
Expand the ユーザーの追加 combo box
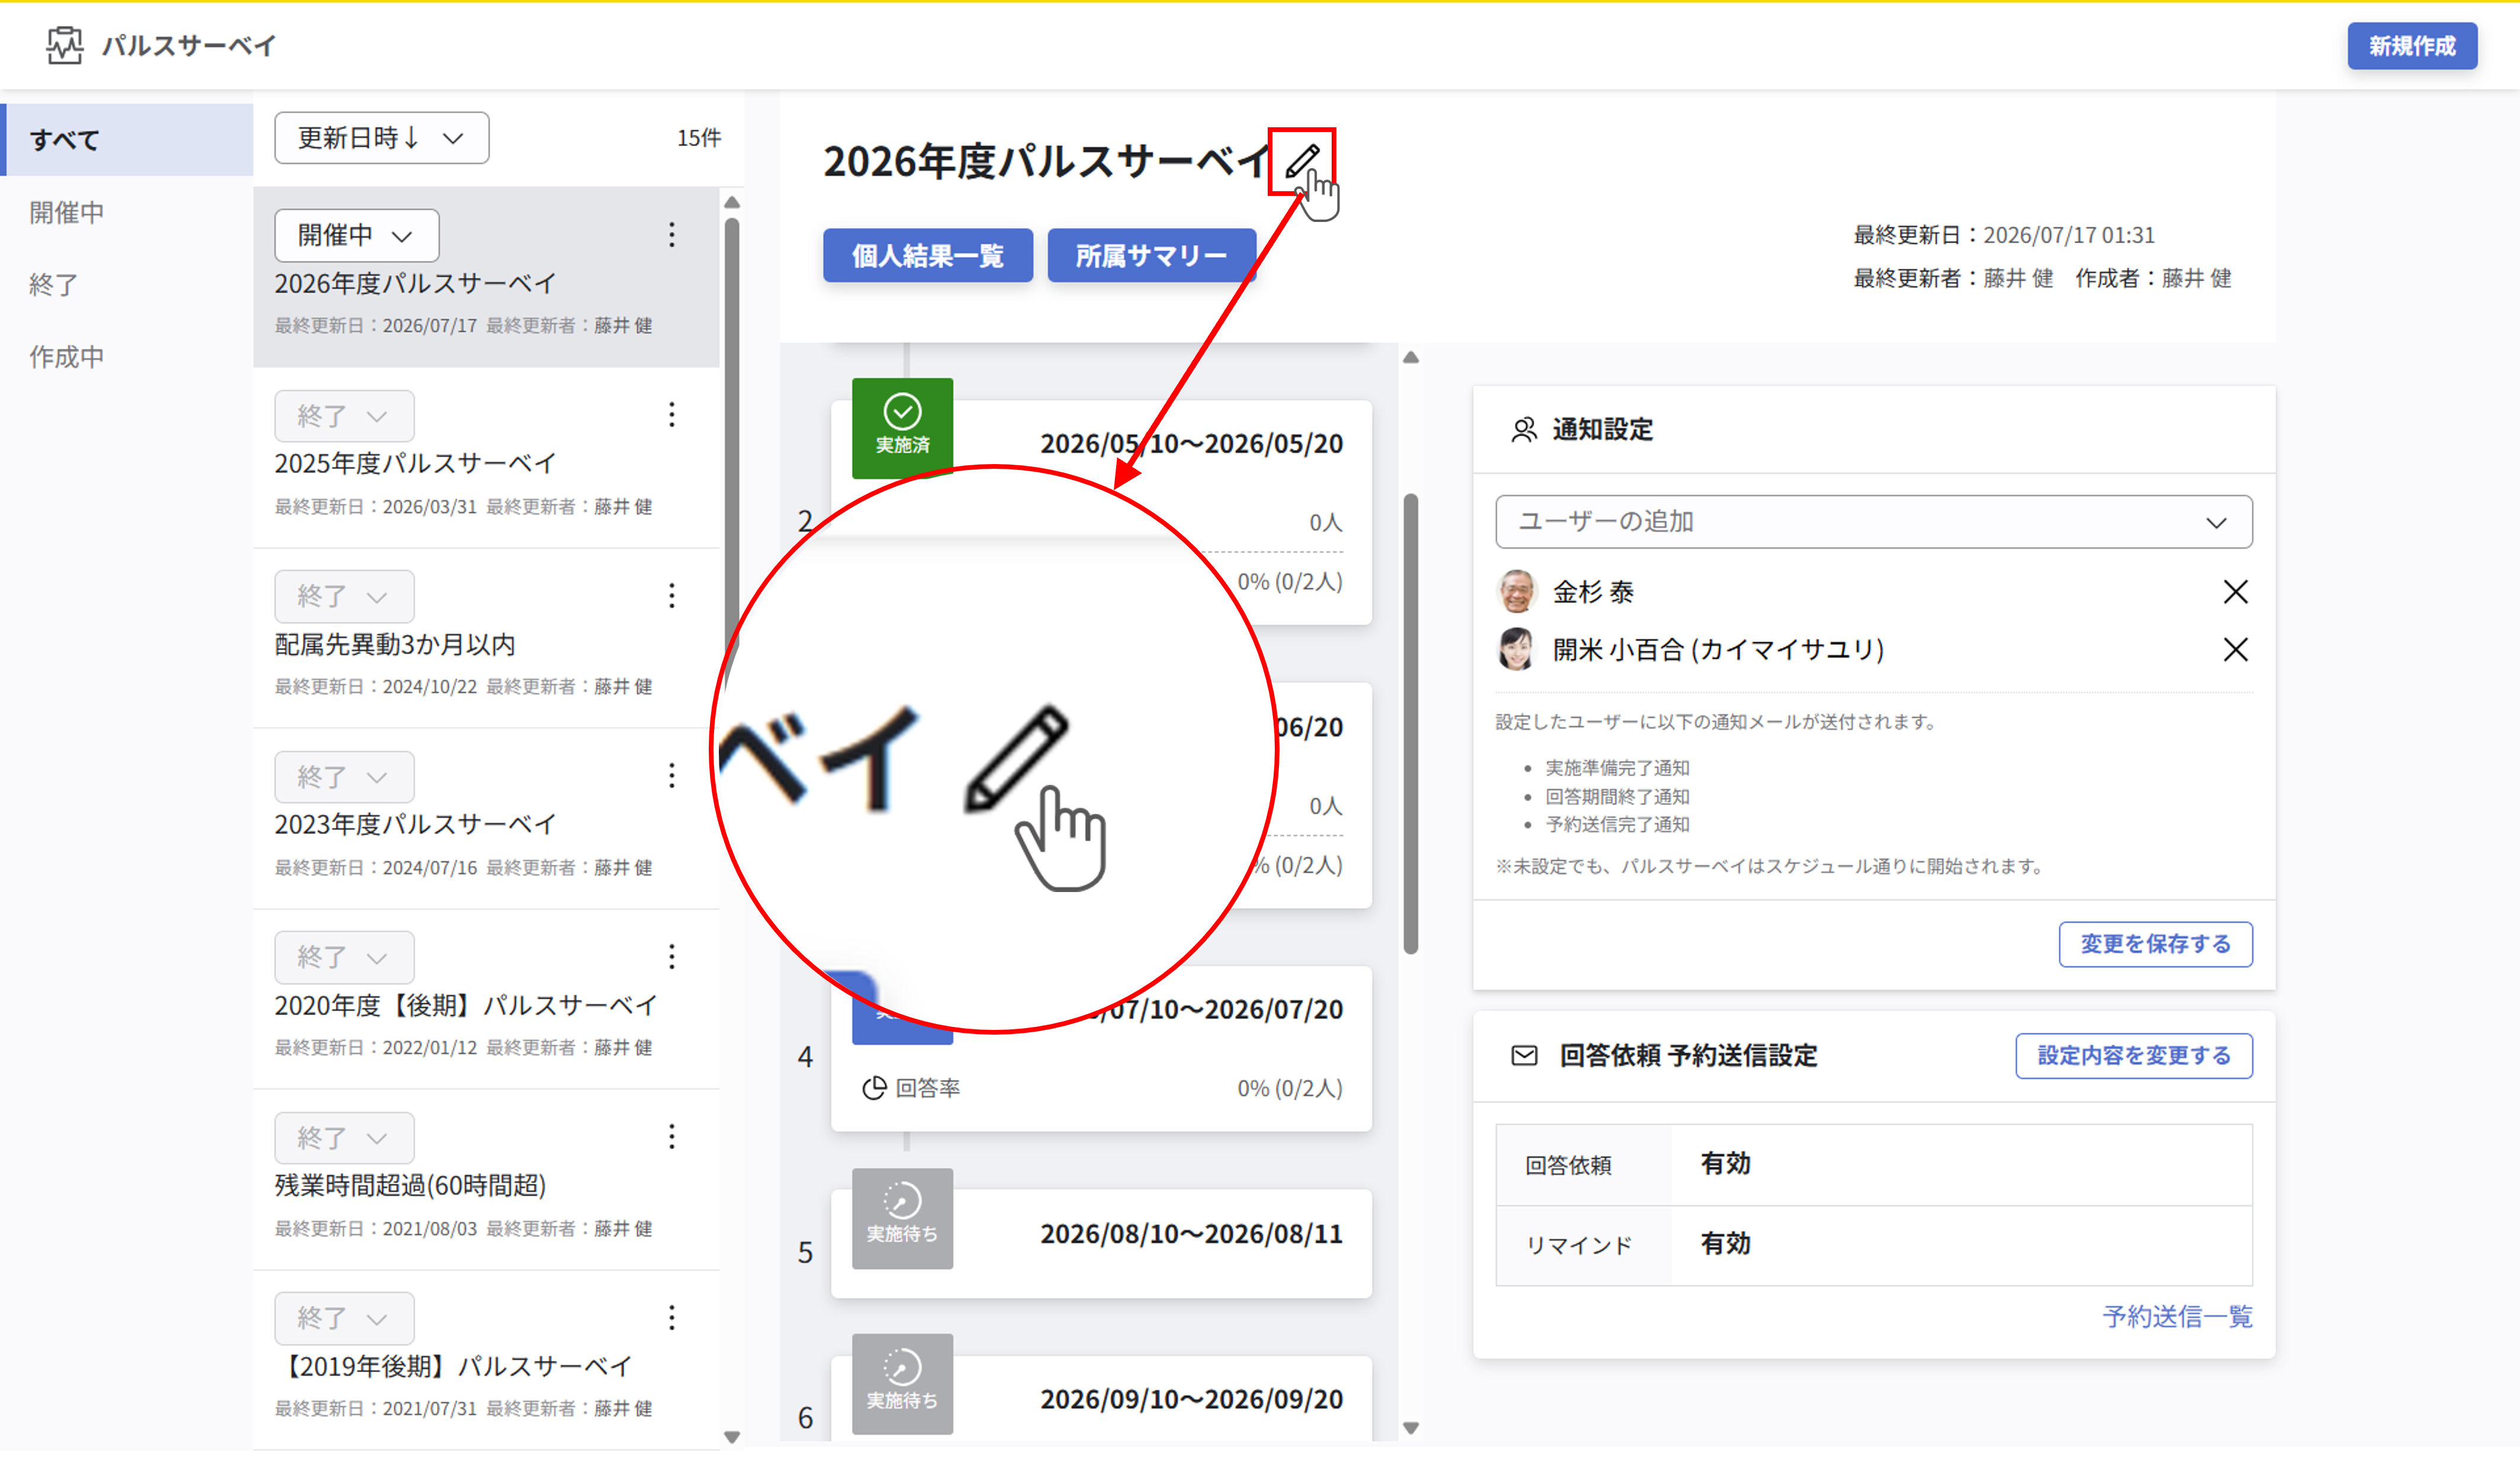pyautogui.click(x=1873, y=521)
